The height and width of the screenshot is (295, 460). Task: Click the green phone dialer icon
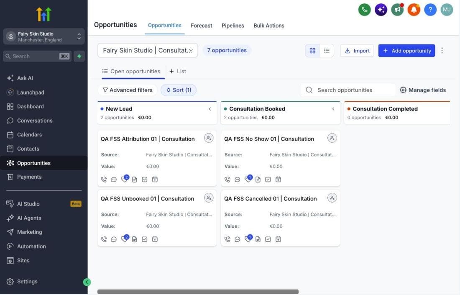click(364, 10)
